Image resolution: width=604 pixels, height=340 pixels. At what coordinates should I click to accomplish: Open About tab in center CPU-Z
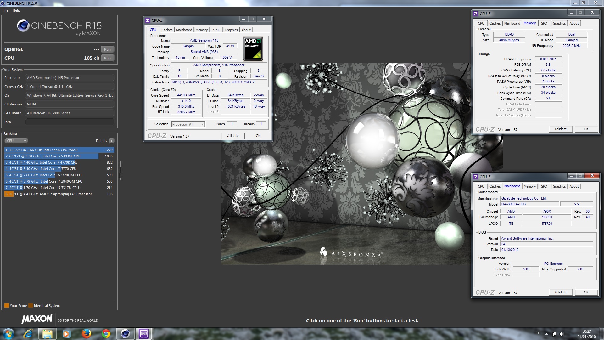246,30
